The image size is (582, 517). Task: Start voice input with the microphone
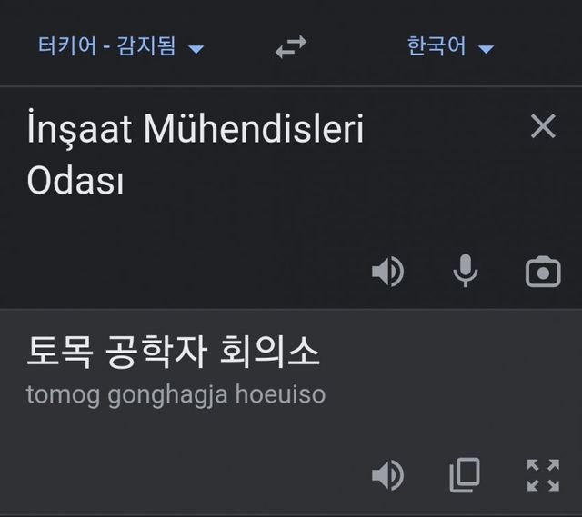466,272
